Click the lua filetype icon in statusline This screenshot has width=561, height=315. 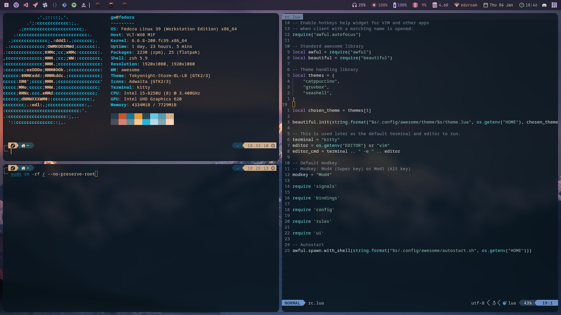pyautogui.click(x=504, y=303)
